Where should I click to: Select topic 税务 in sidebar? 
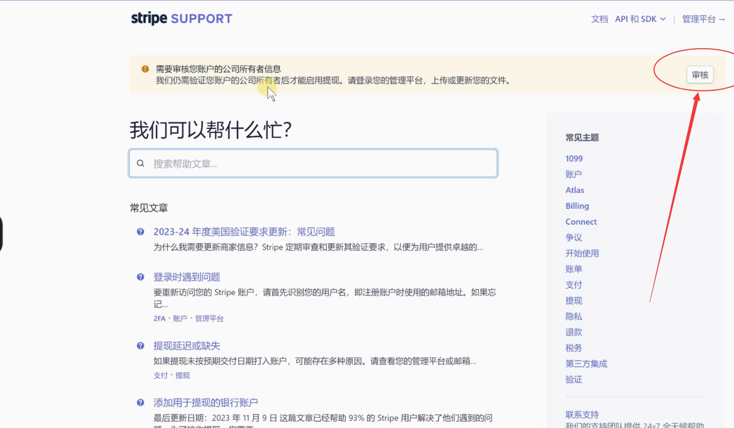(x=573, y=348)
